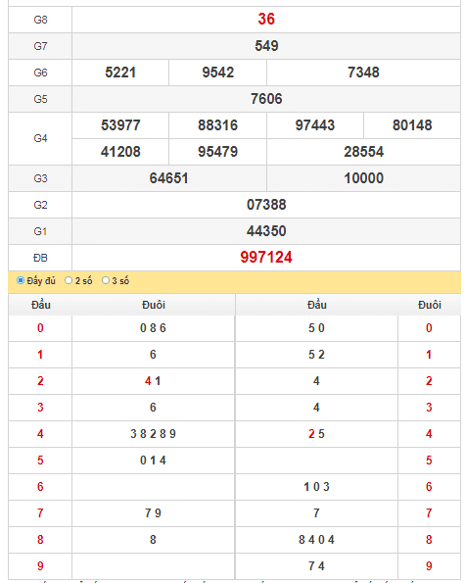Screen dimensions: 465x583
Task: Select the '2 số' radio option
Action: click(69, 280)
